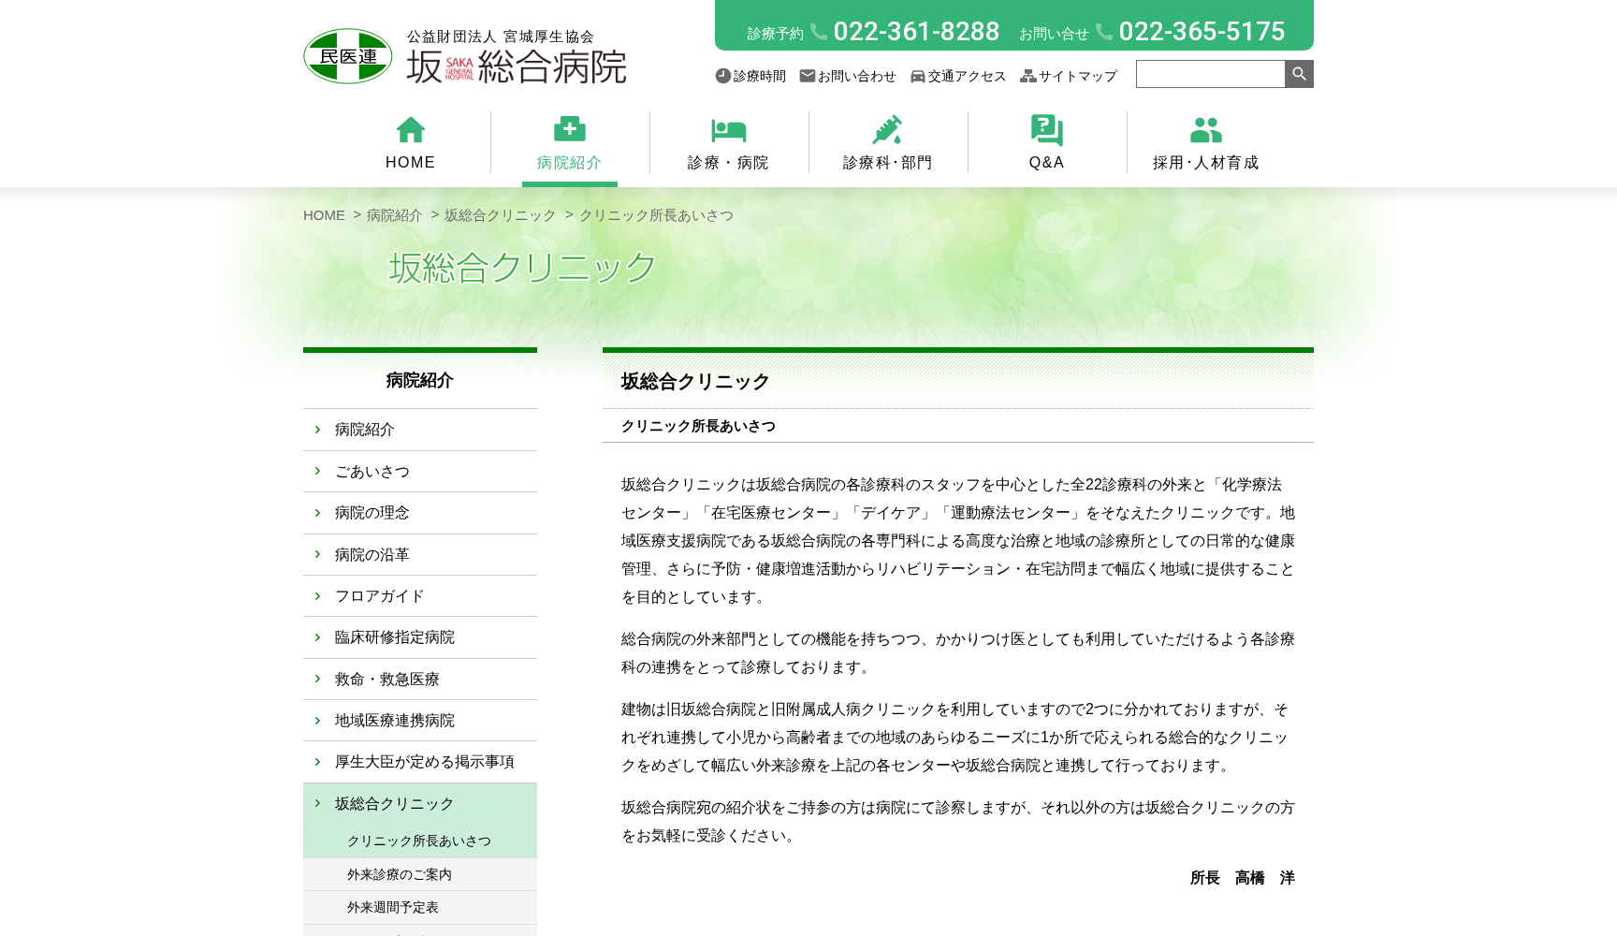Click the 診療・病院 bed icon
Screen dimensions: 1617x936
[x=728, y=130]
